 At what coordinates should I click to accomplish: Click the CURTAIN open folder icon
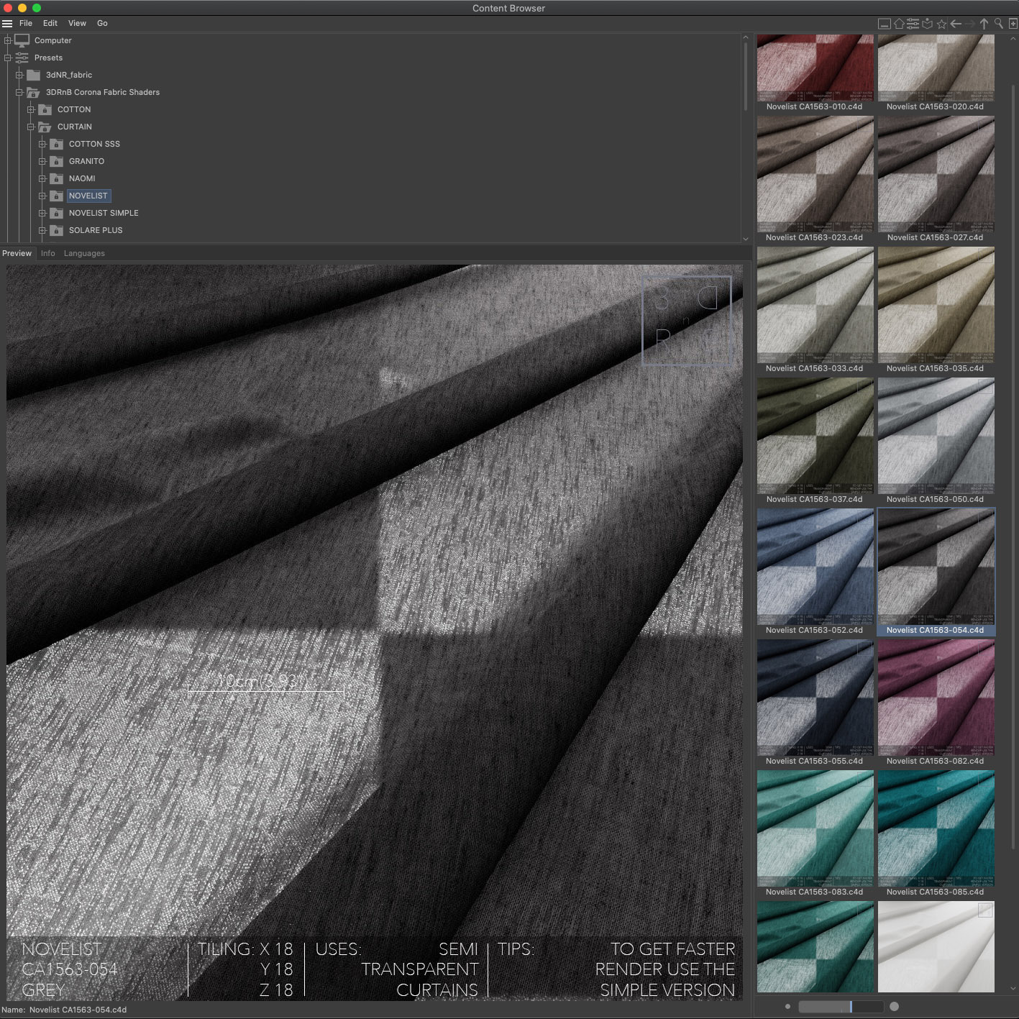point(45,127)
